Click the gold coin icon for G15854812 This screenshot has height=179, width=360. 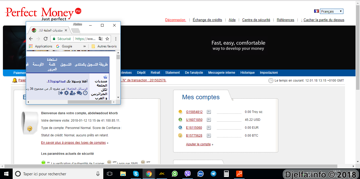coord(180,112)
